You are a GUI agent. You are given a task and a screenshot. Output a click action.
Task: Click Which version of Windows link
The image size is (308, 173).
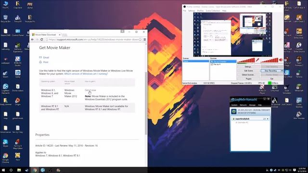coord(86,74)
